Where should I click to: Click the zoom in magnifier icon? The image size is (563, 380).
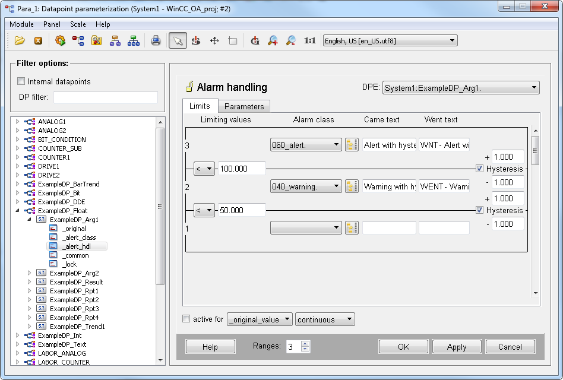click(273, 41)
